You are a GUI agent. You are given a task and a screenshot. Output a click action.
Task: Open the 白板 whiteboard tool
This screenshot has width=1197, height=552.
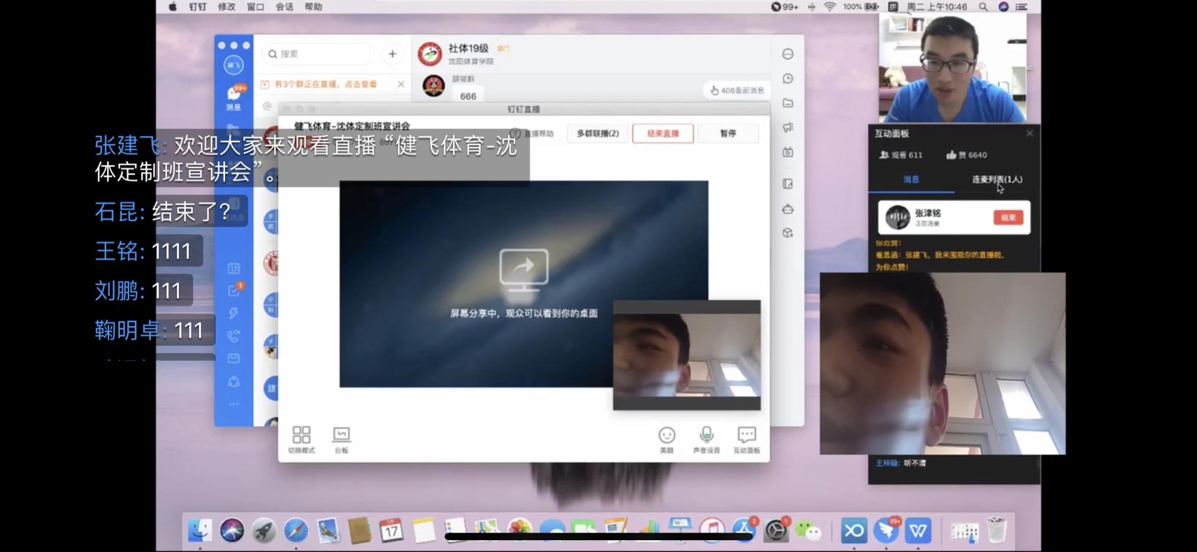pos(342,439)
